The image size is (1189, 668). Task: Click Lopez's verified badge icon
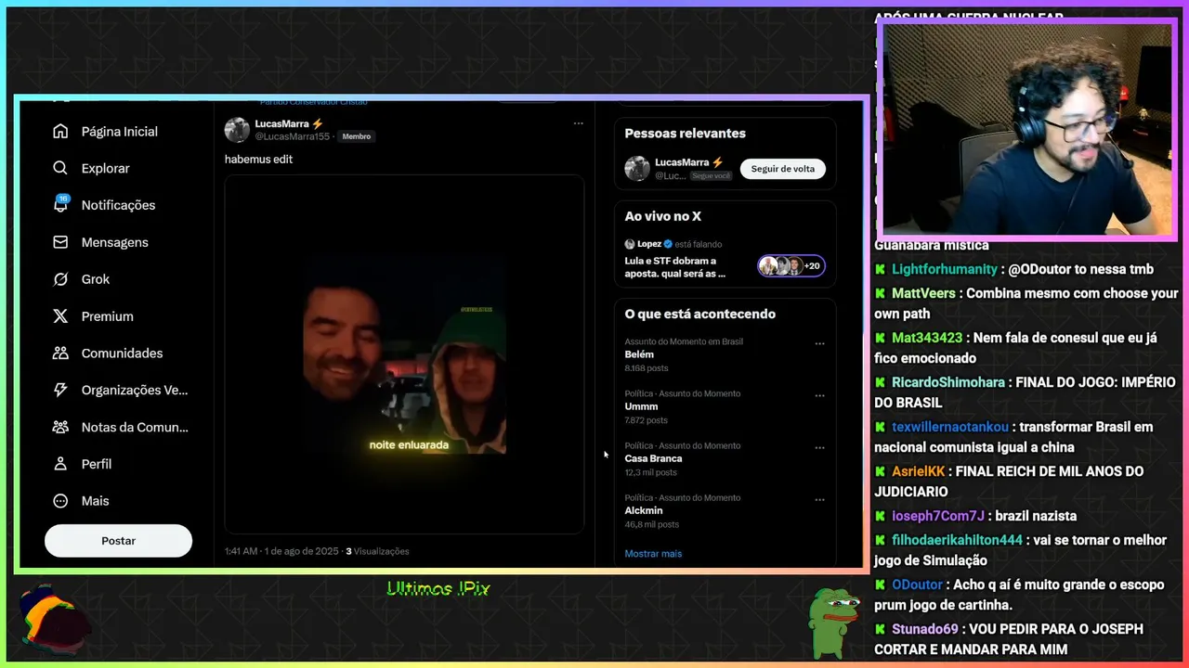pyautogui.click(x=668, y=244)
